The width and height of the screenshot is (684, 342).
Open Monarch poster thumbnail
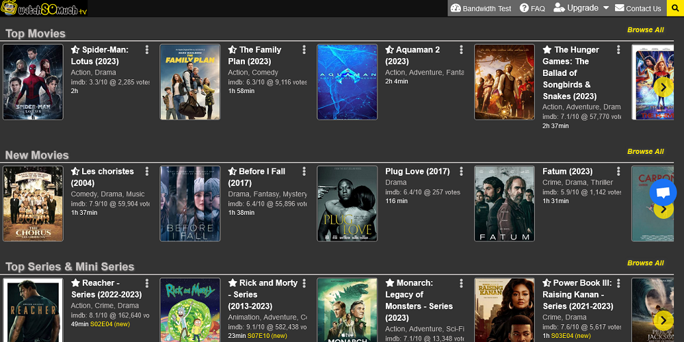click(x=347, y=310)
